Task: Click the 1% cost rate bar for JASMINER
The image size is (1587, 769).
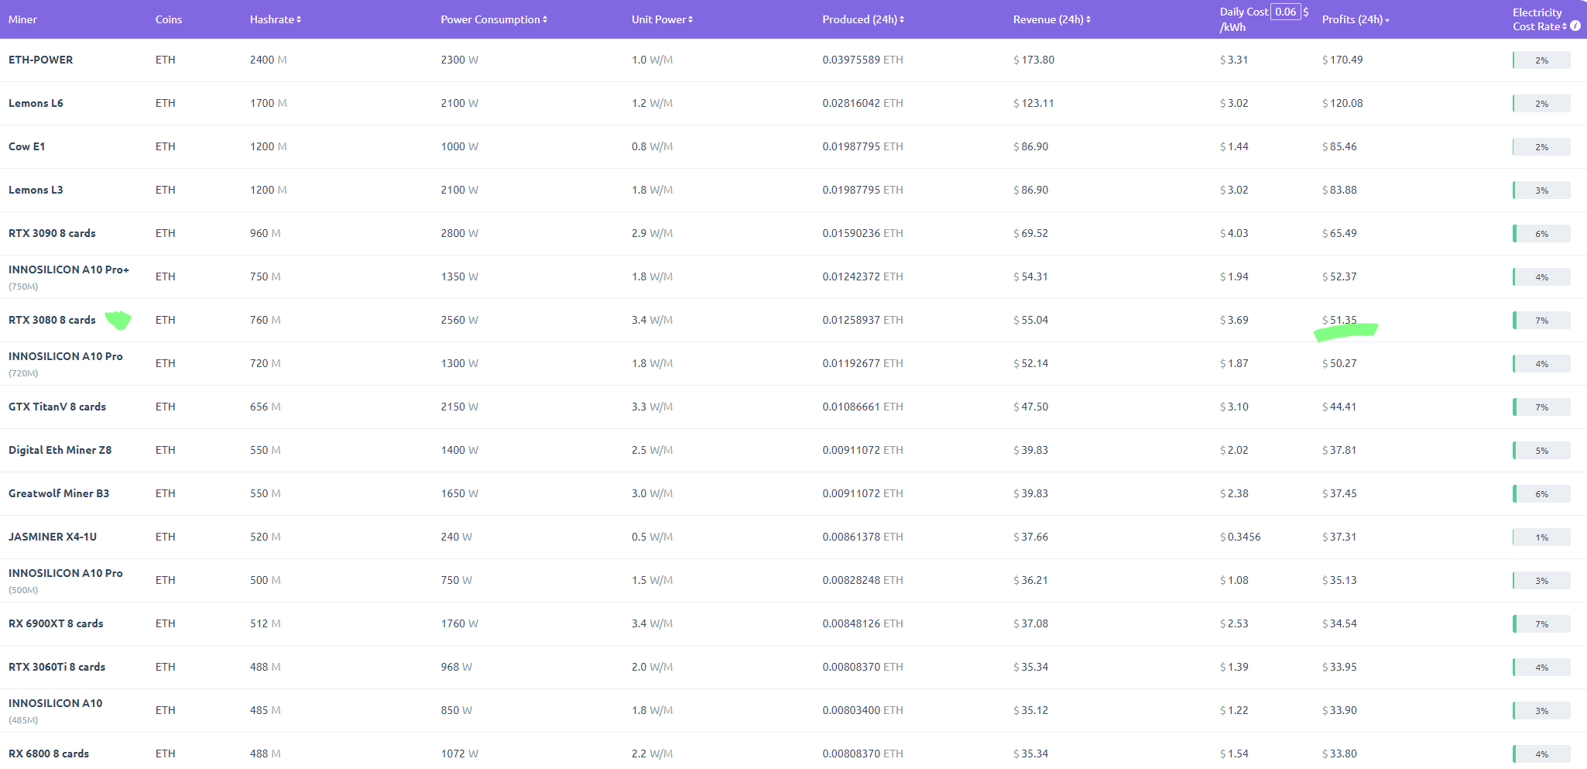Action: point(1541,537)
